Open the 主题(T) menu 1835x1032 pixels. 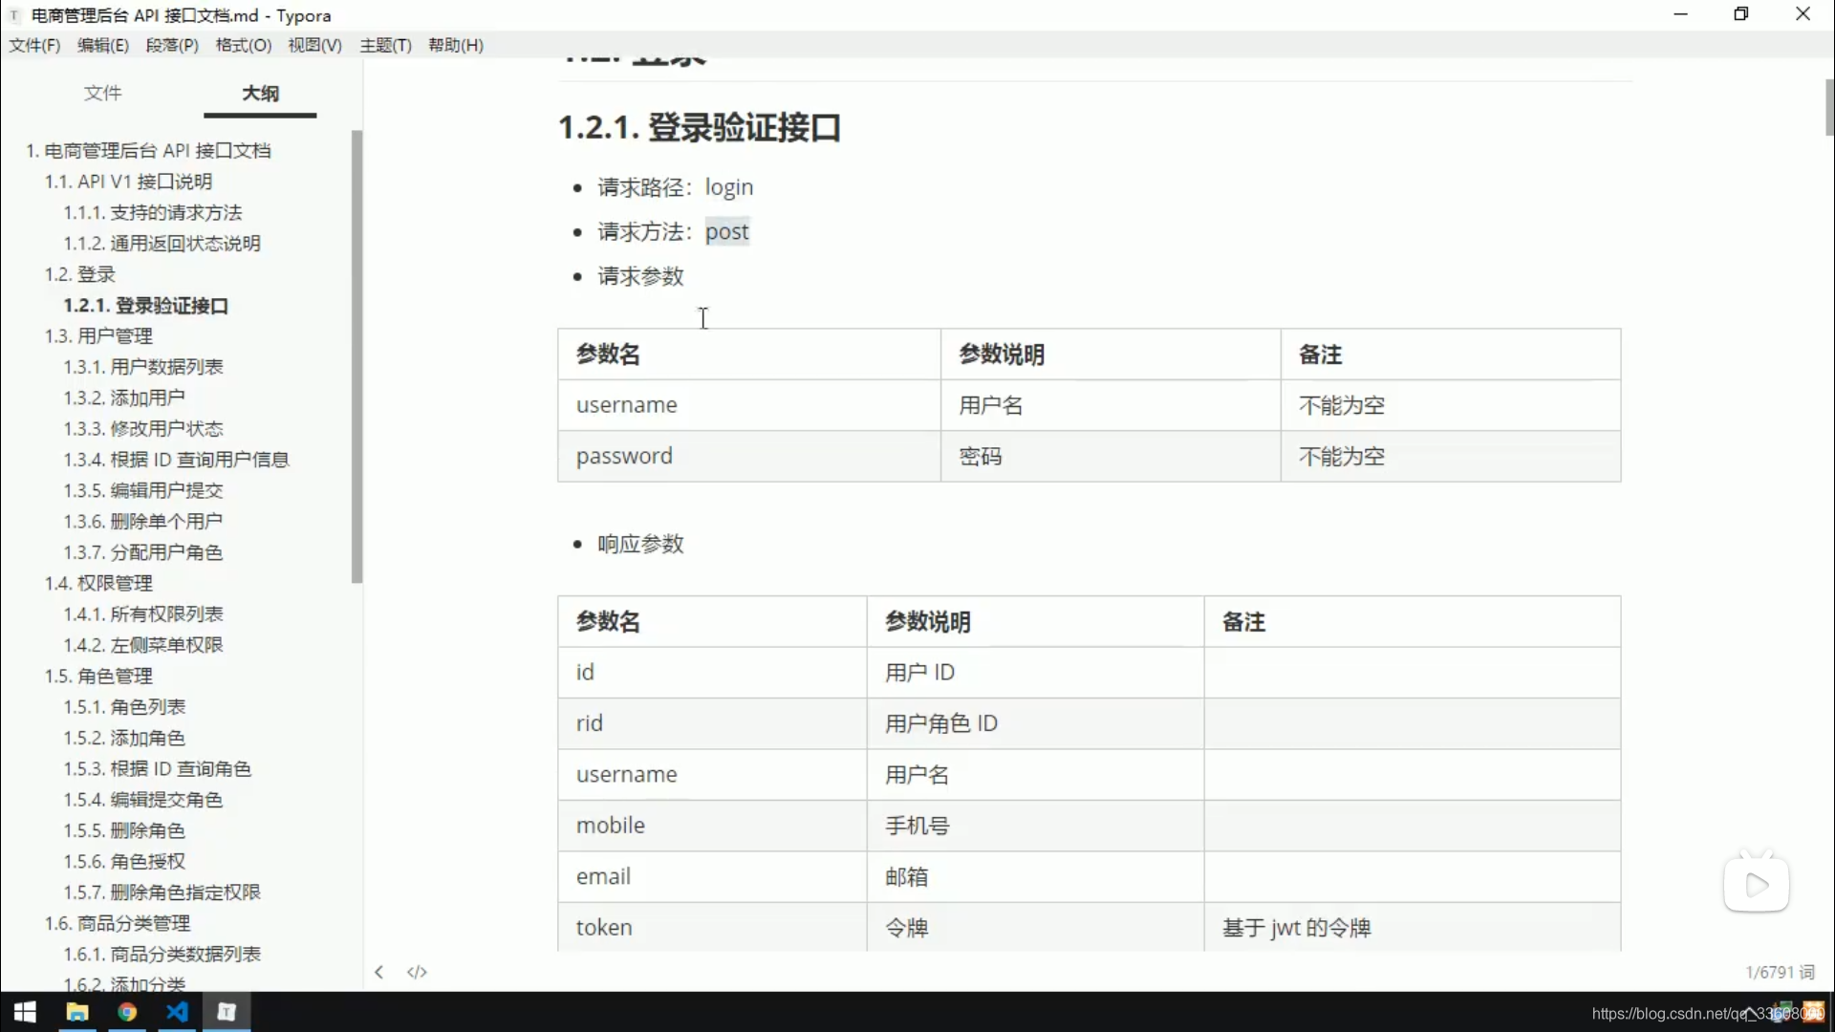[386, 45]
